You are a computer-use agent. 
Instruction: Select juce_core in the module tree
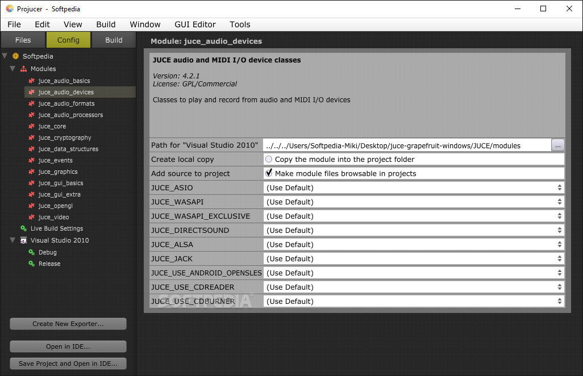52,126
